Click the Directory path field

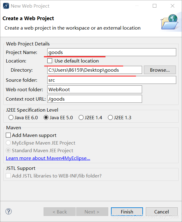pyautogui.click(x=95, y=70)
